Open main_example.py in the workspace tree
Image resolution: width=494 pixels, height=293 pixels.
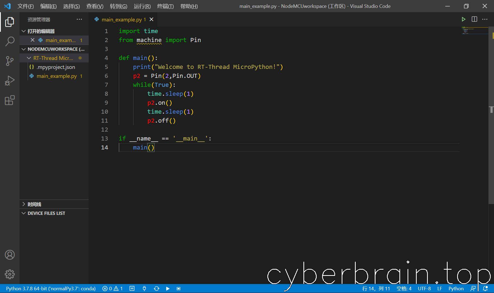click(x=57, y=76)
